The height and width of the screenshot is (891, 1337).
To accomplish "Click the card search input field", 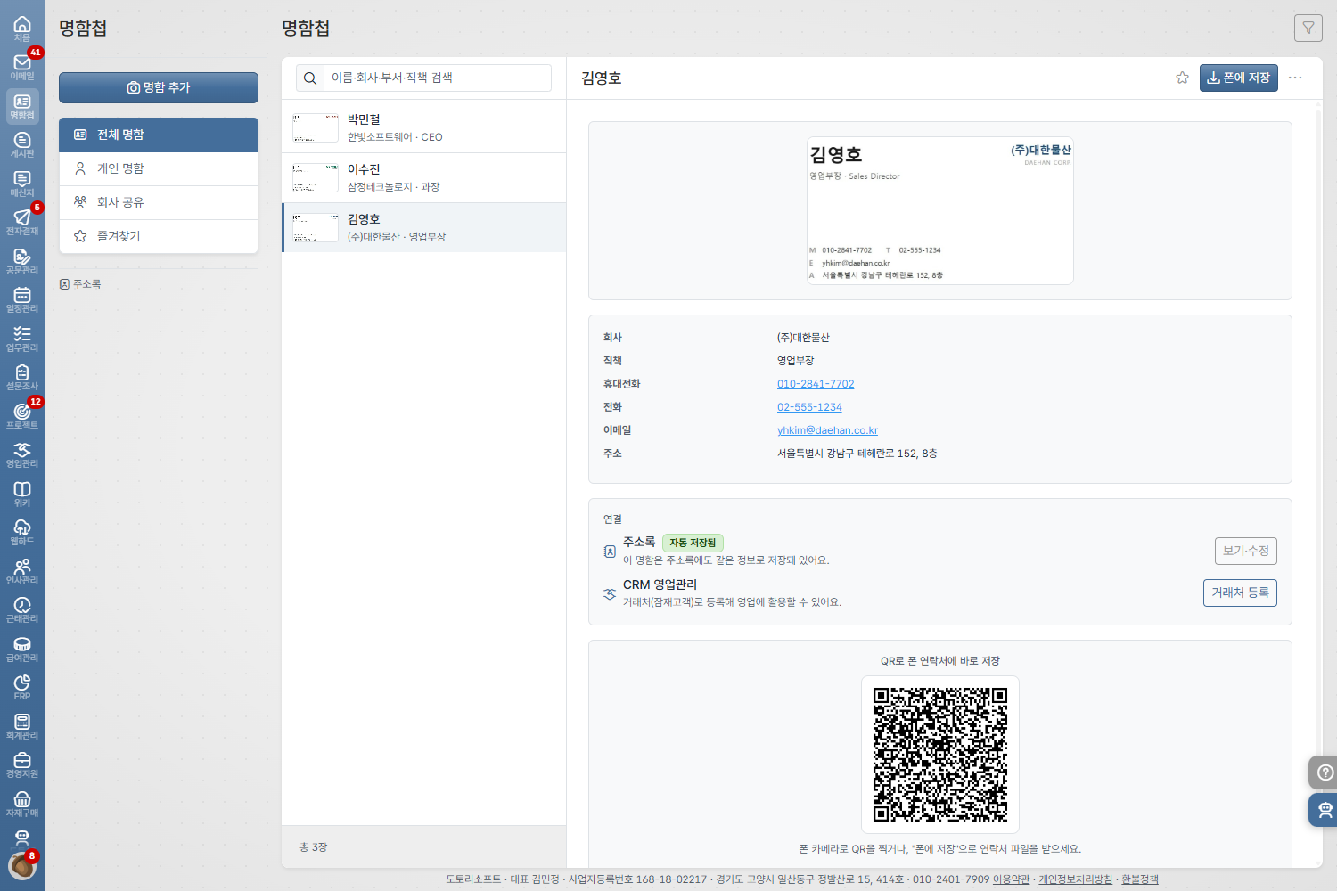I will tap(437, 78).
